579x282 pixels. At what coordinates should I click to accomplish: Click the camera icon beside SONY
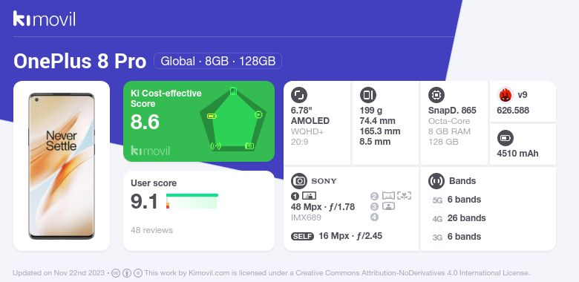point(299,181)
